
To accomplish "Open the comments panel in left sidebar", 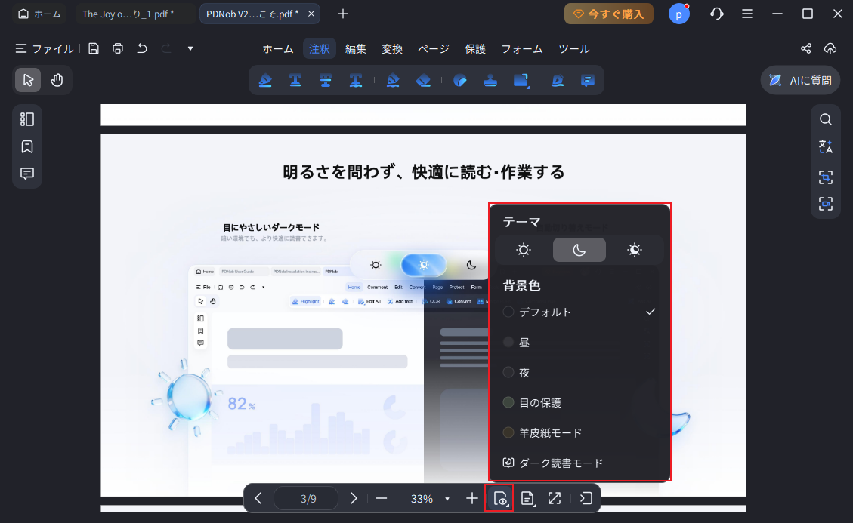I will [26, 174].
